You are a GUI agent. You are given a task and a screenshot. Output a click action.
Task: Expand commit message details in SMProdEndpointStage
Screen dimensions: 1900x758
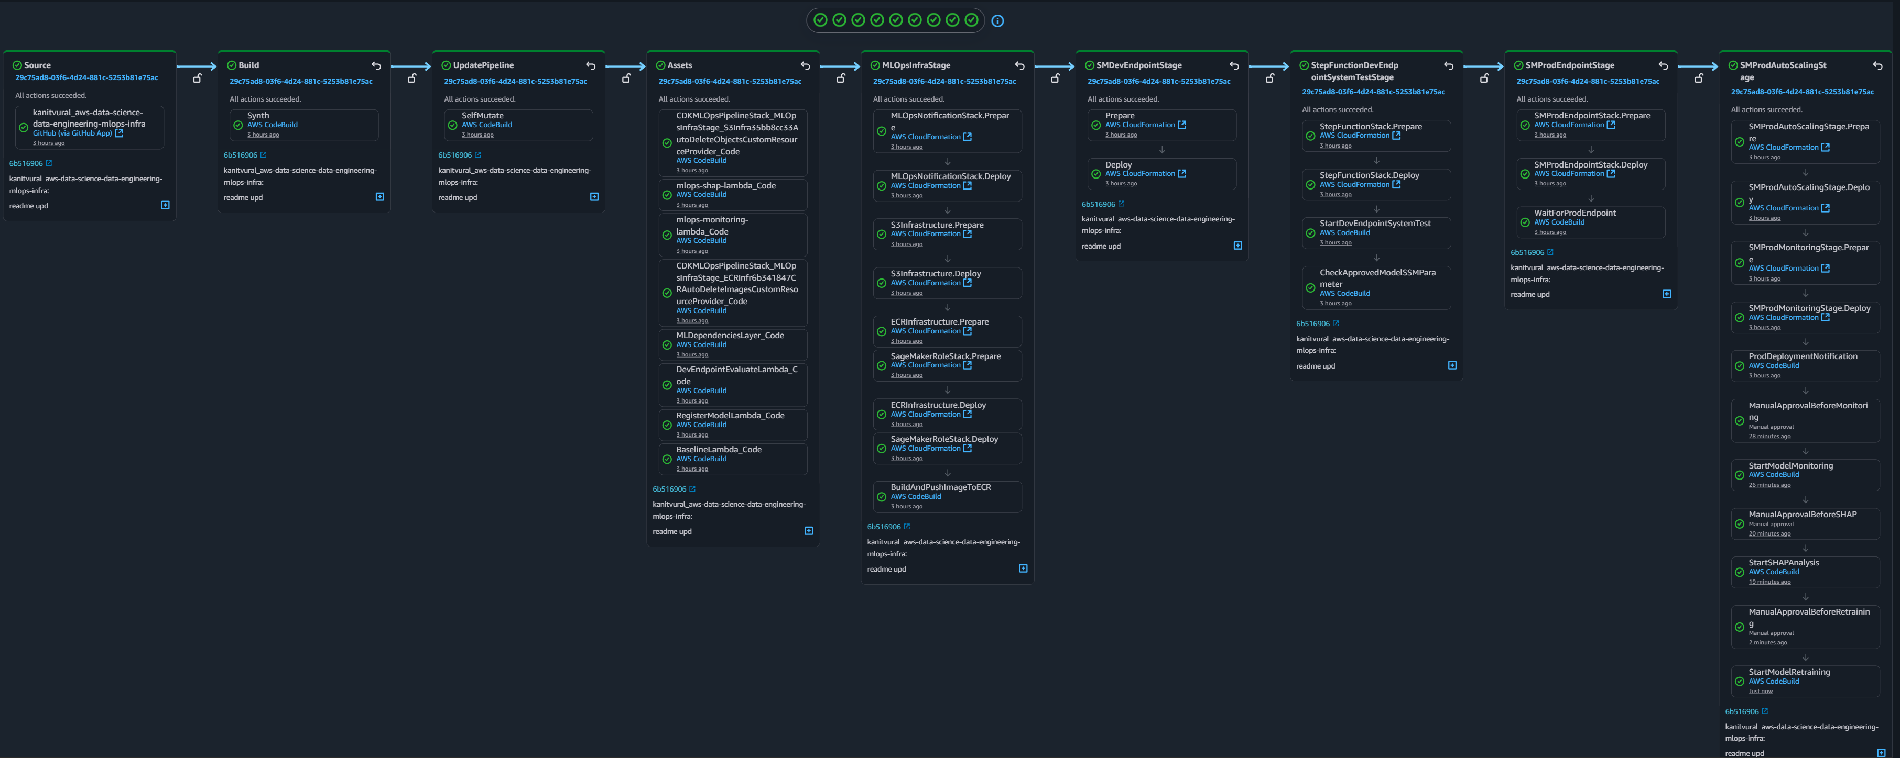click(x=1667, y=294)
